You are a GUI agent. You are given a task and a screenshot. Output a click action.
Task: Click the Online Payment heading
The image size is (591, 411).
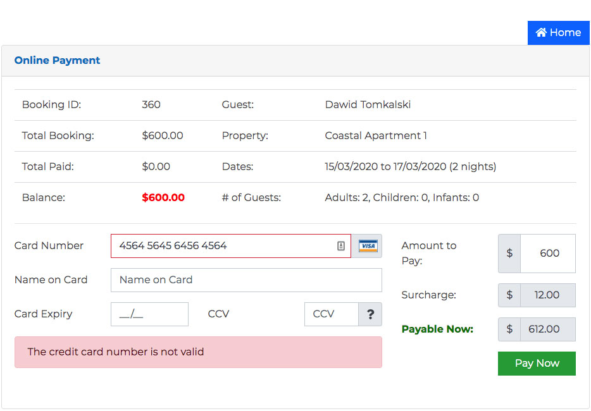tap(58, 60)
